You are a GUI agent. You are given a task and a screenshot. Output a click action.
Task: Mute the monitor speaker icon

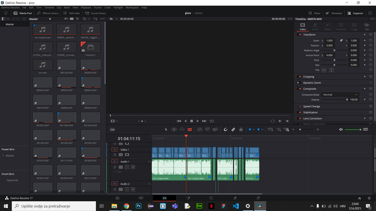[341, 130]
